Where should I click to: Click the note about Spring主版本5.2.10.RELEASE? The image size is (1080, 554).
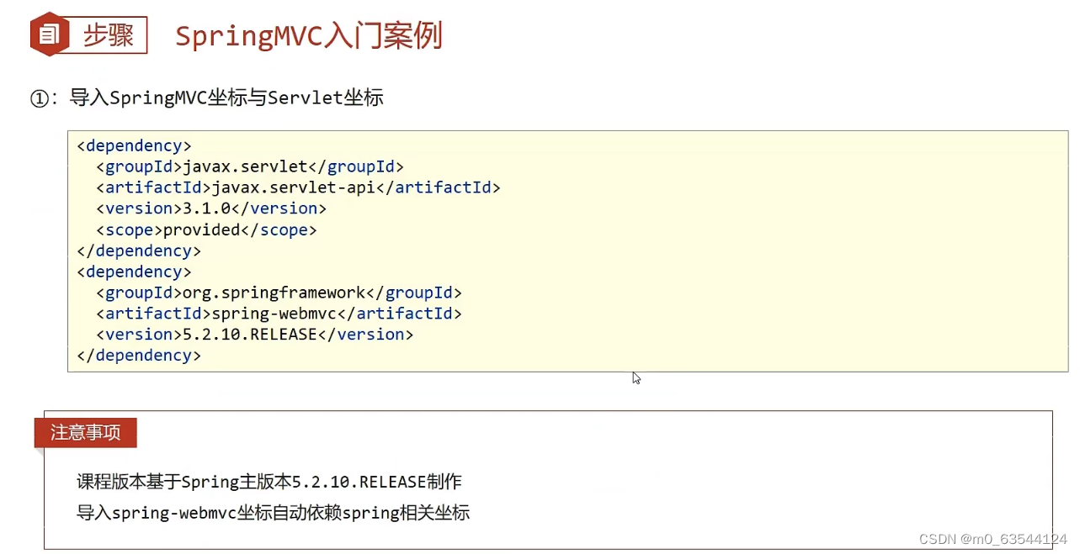269,482
